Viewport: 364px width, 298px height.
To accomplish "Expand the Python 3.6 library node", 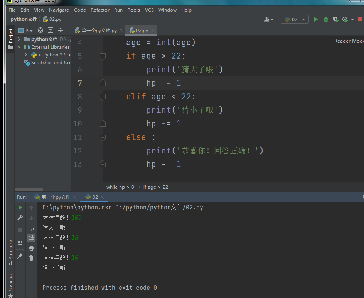I will [x=26, y=54].
